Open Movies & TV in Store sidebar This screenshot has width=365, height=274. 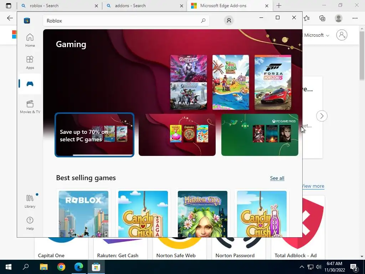coord(30,107)
